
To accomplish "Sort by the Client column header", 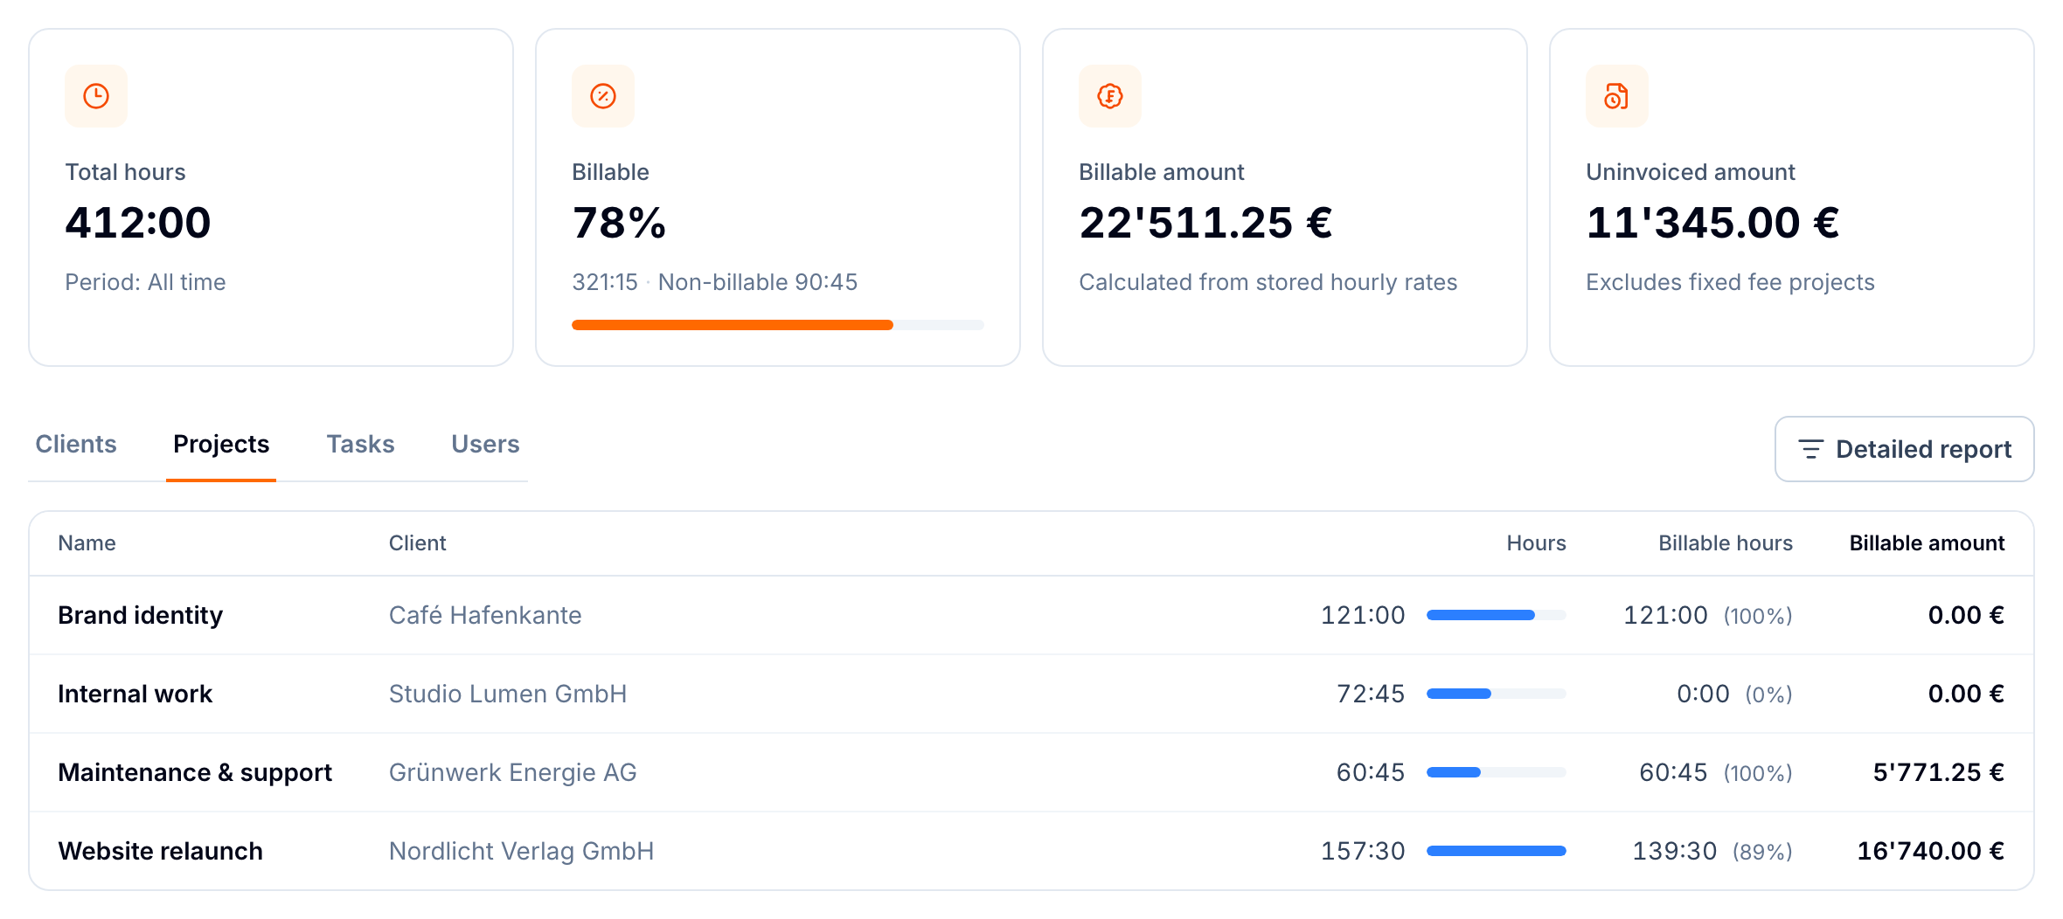I will 417,543.
